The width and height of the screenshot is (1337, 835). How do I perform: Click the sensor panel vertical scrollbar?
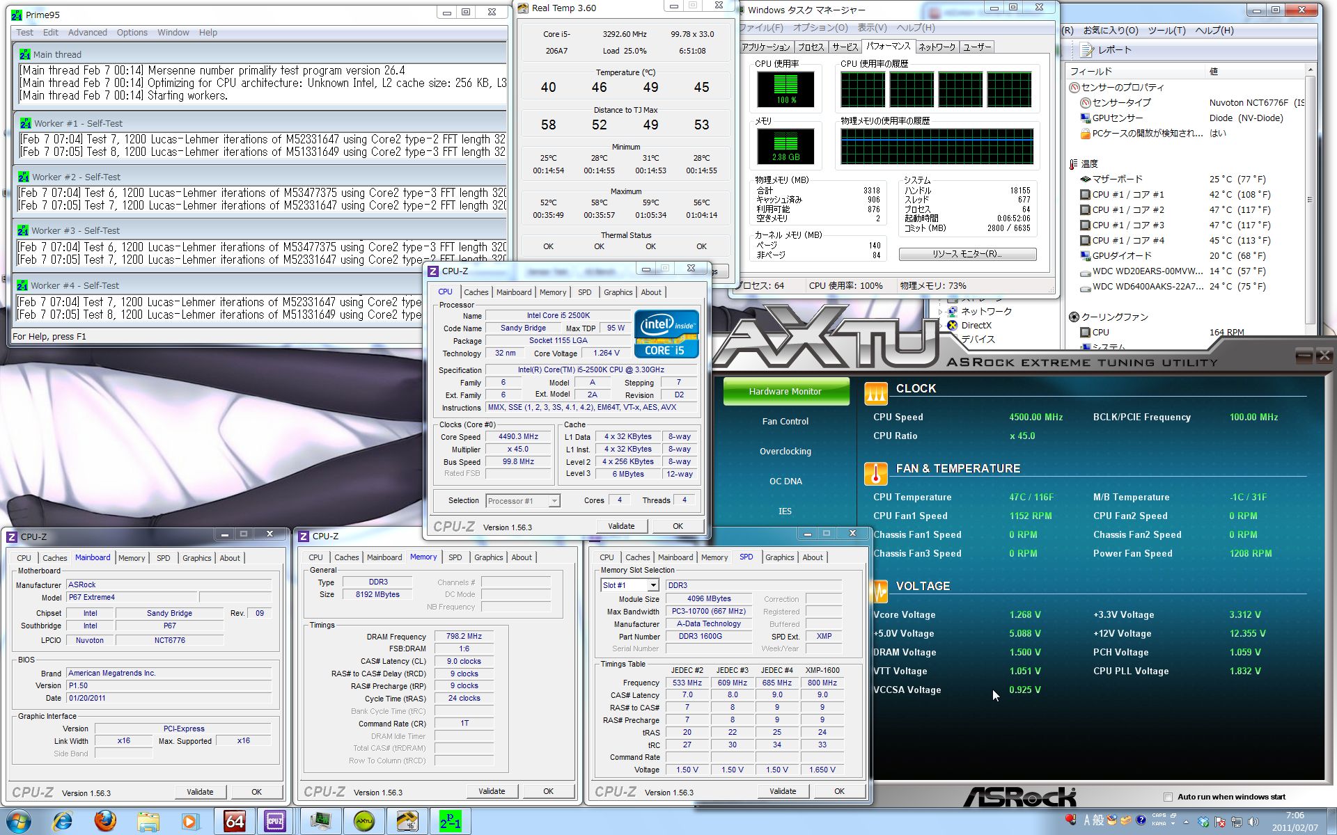coord(1309,200)
